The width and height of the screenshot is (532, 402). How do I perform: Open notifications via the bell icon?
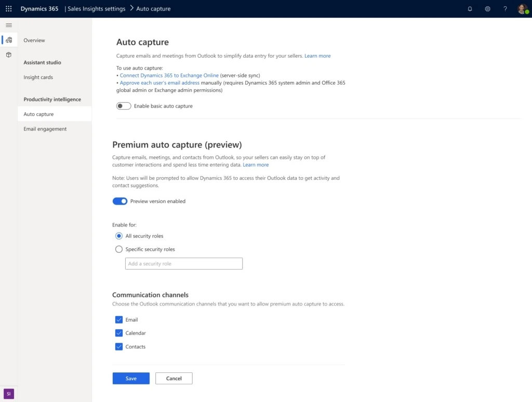(x=470, y=9)
